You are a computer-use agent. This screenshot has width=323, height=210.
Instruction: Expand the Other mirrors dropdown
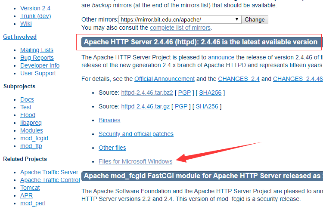180,19
